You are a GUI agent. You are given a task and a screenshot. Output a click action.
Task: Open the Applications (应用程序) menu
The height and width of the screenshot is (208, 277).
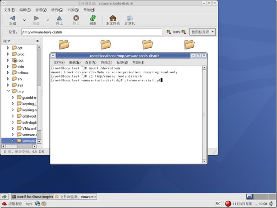click(x=12, y=204)
